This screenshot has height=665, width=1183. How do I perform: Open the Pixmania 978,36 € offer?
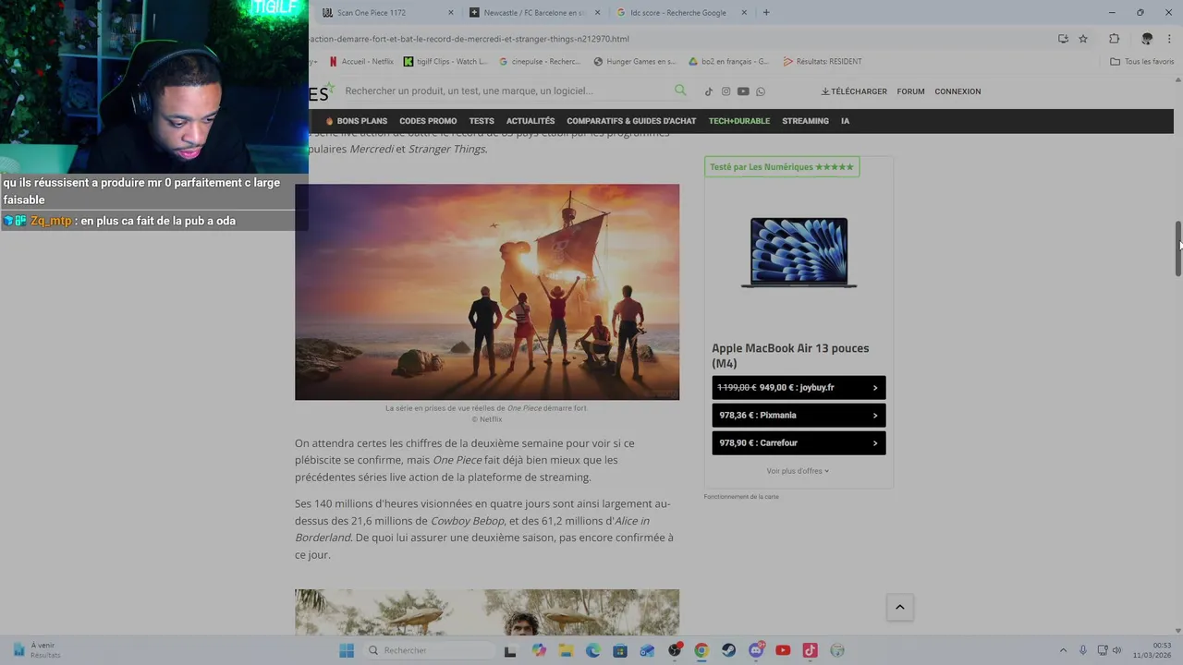799,416
